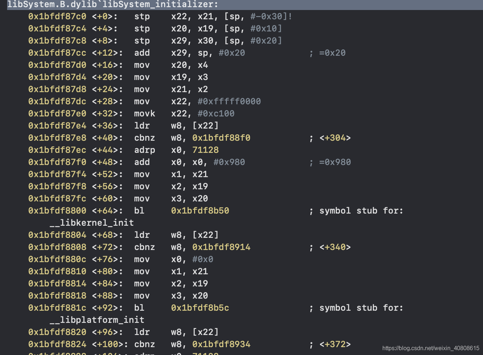Click the =0x20 comment

pos(332,53)
